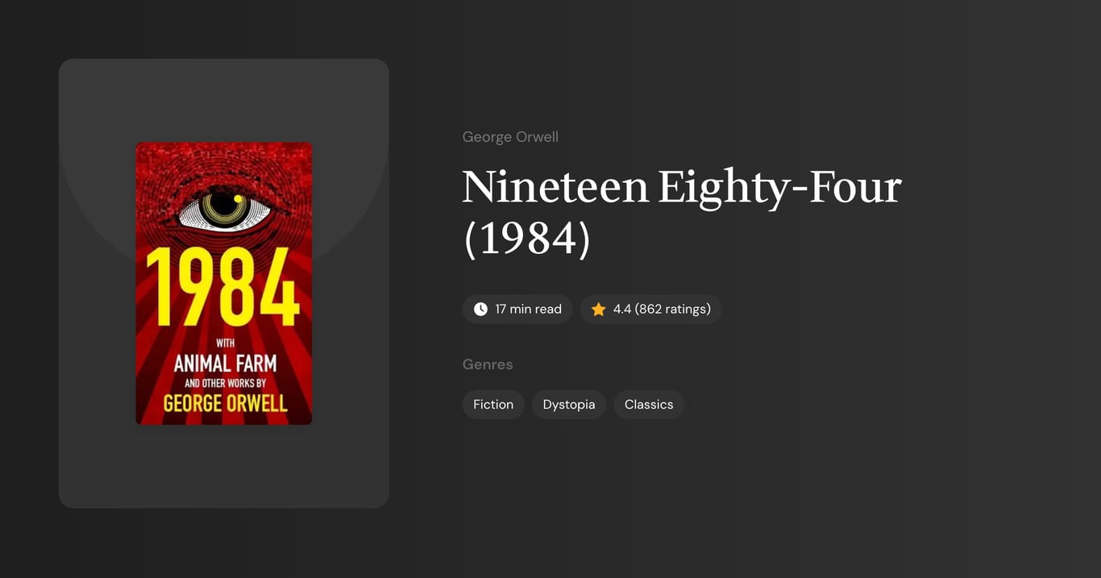Screen dimensions: 1101x578
Task: Click the "862 ratings" count text
Action: [672, 309]
